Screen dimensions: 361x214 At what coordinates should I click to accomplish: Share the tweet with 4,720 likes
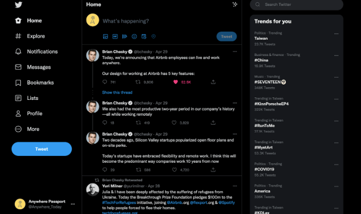pos(213,170)
